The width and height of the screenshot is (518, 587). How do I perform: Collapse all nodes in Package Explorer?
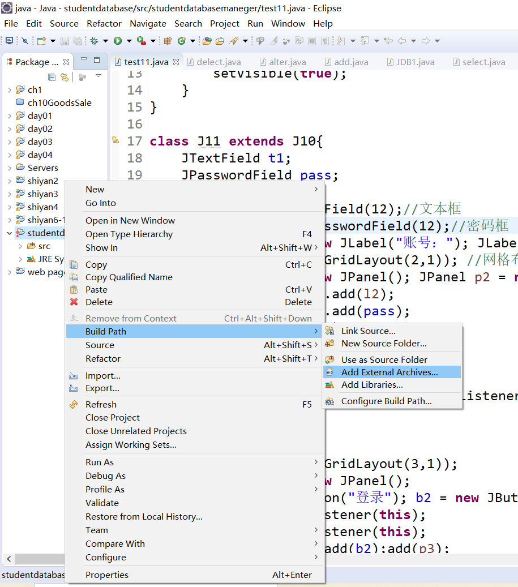pyautogui.click(x=52, y=77)
